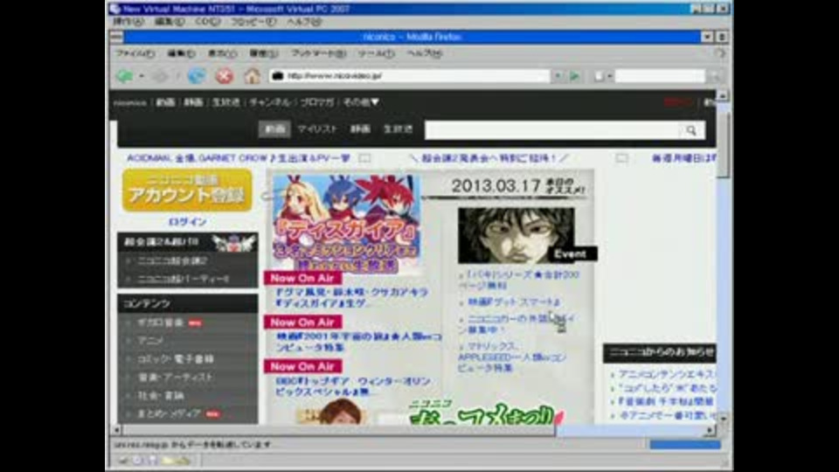Open コミック・電子書籍 in the sidebar list
The image size is (839, 472).
click(x=176, y=359)
